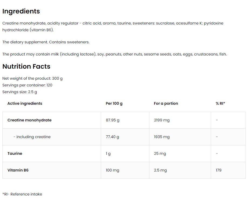Click the Ingredients heading

pos(21,11)
